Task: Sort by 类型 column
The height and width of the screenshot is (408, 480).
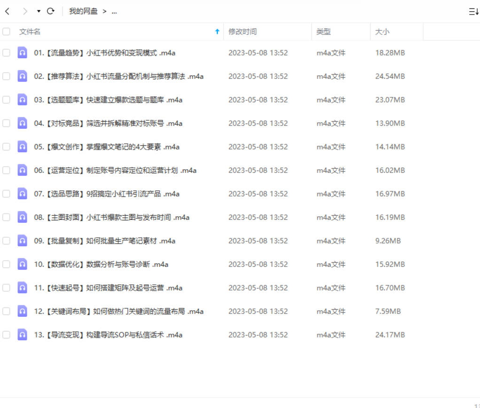Action: coord(323,31)
